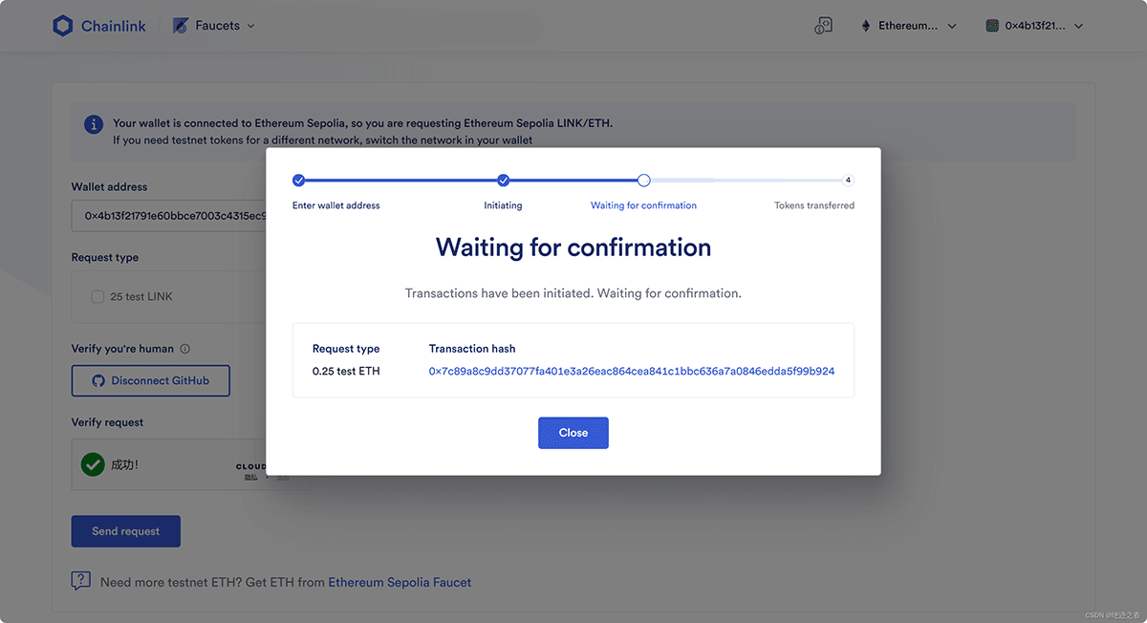1147x623 pixels.
Task: Click the help icon beside Verify you're human
Action: 185,349
